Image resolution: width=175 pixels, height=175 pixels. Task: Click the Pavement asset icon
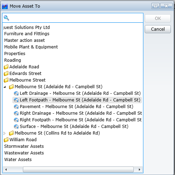(x=16, y=107)
